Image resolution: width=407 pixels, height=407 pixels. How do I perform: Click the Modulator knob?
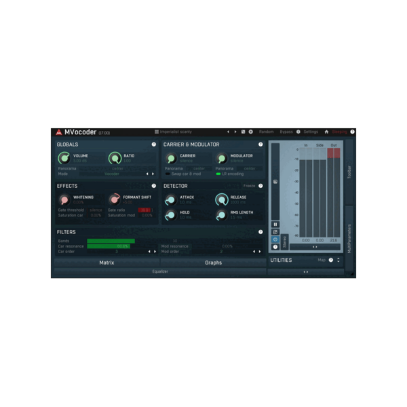(x=221, y=158)
